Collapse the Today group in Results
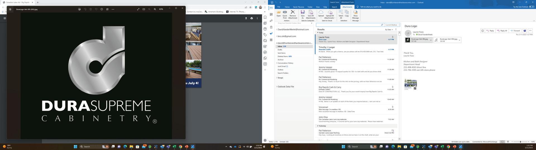The image size is (536, 150). click(318, 33)
